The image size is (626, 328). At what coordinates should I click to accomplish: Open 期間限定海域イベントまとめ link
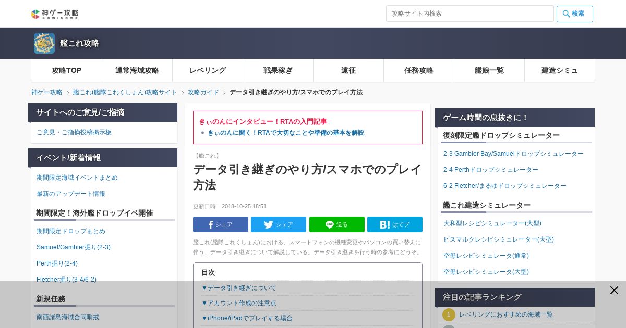pos(77,178)
